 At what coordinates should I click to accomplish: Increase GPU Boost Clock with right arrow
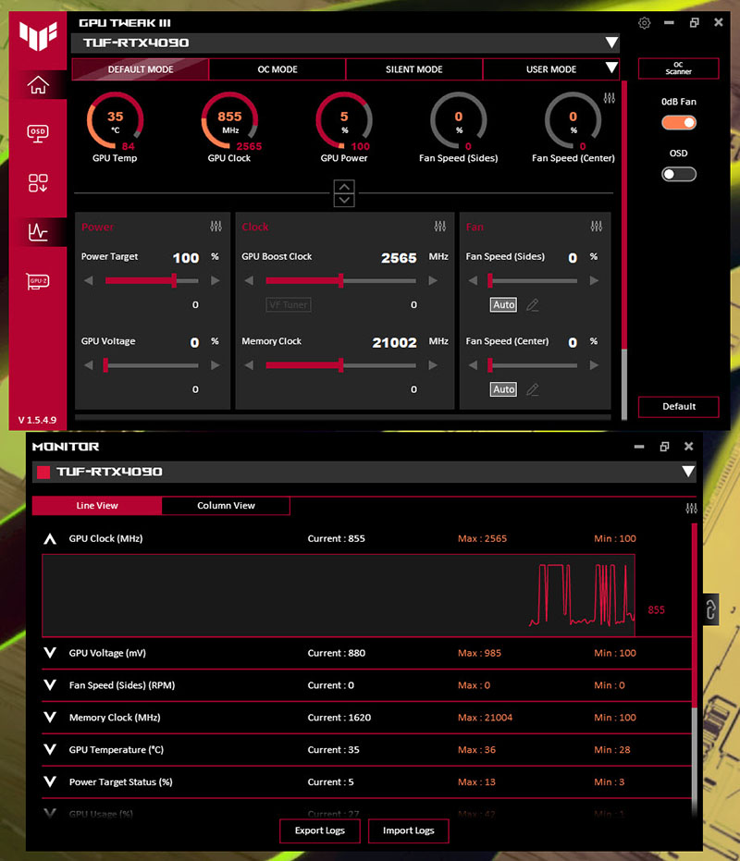433,280
